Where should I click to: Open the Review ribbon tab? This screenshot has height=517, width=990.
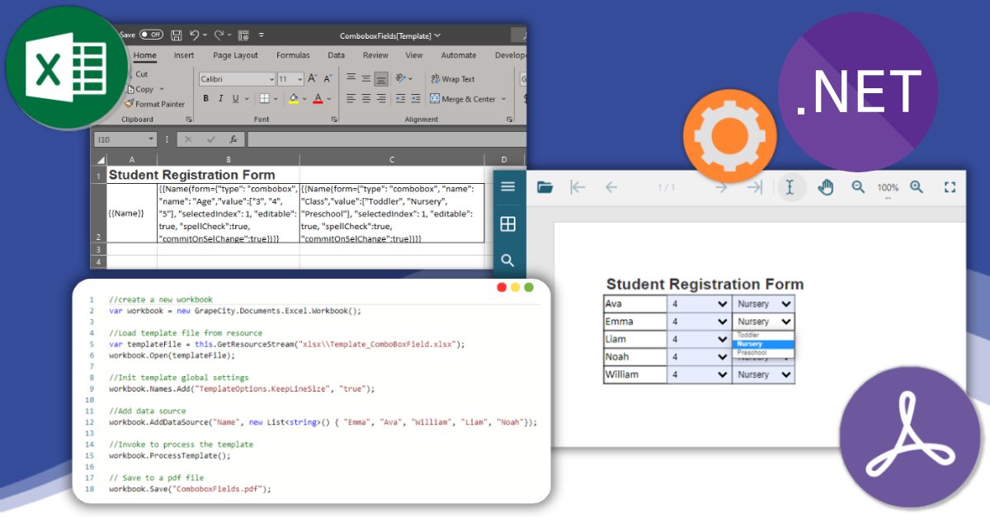(375, 55)
